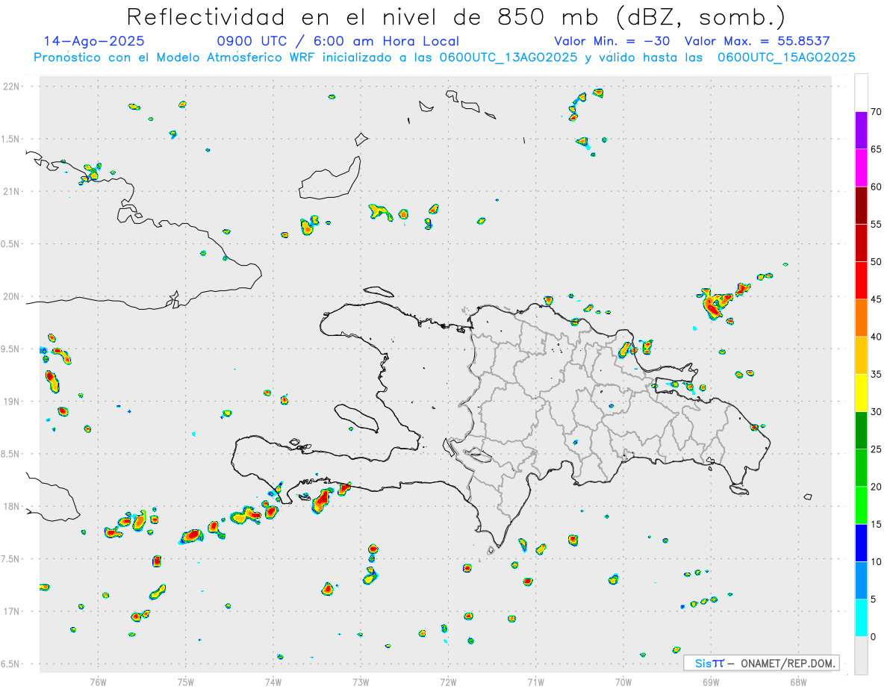Click the colorbar value '40'
Screen dimensions: 896x692
click(877, 337)
